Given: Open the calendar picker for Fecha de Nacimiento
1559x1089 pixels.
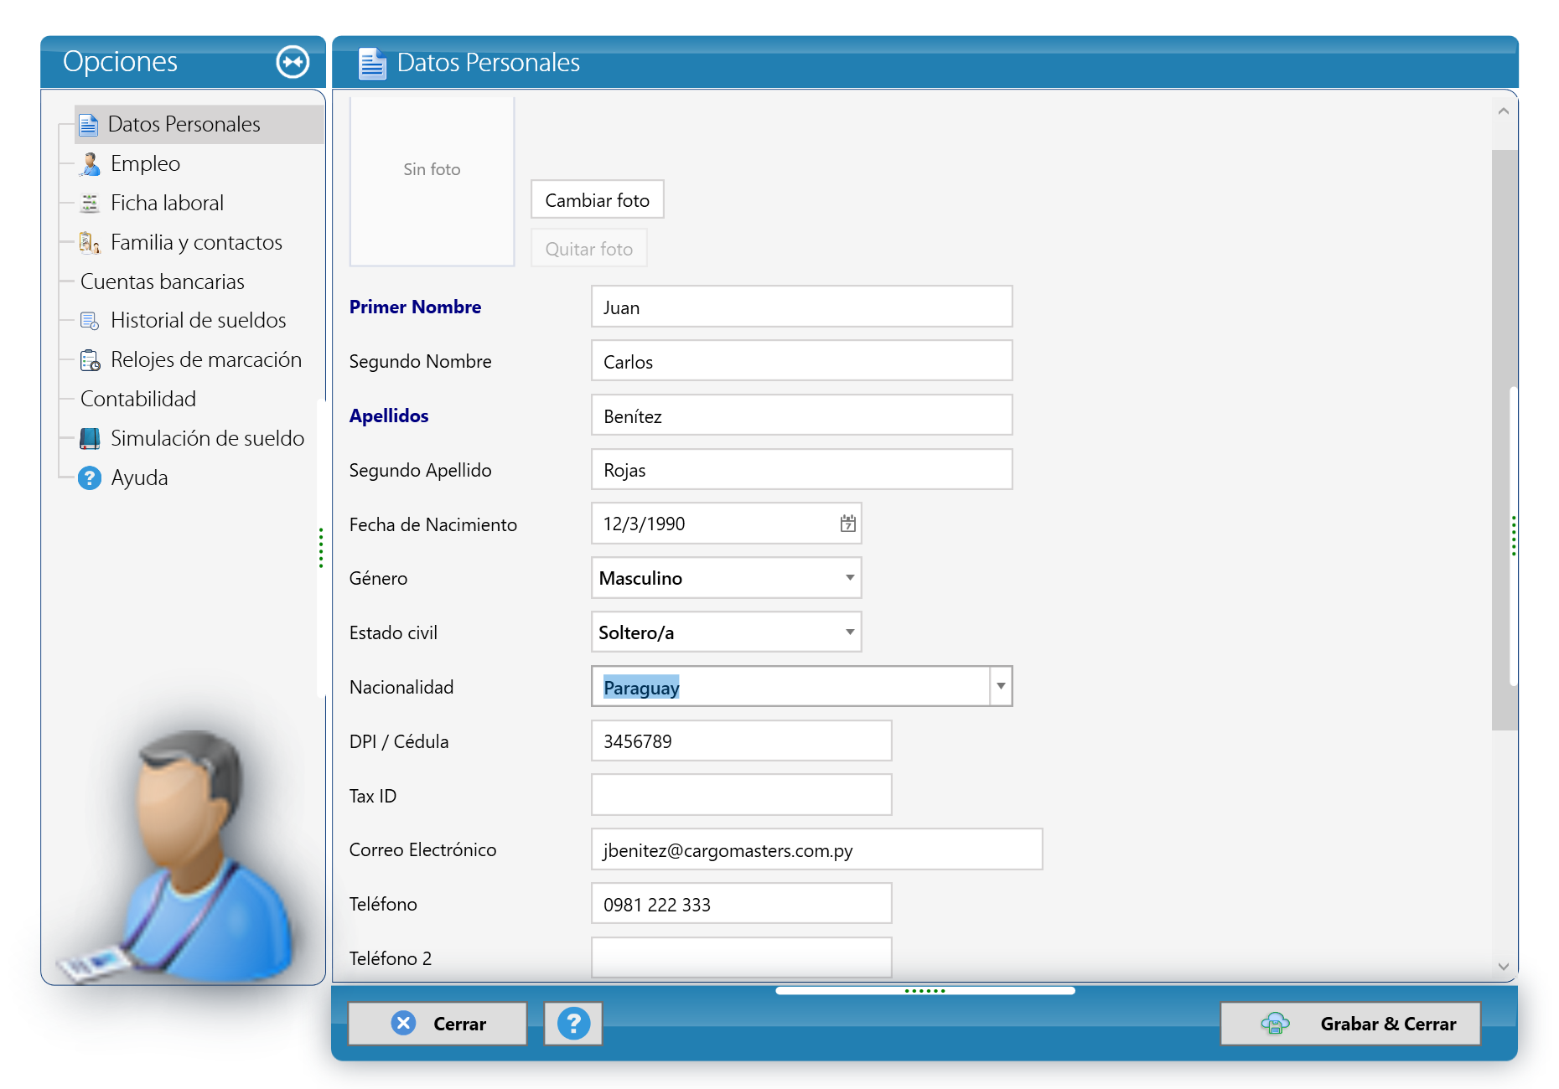Looking at the screenshot, I should 848,524.
